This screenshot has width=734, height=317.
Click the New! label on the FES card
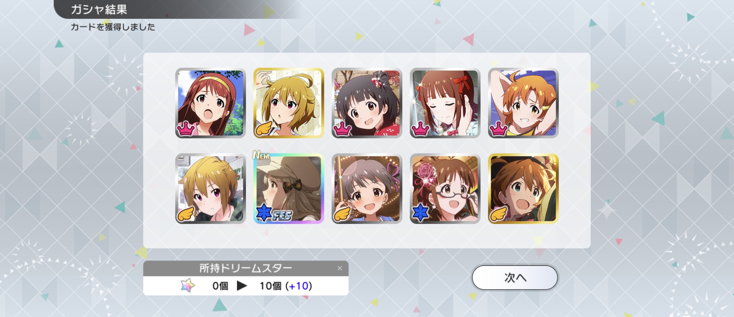[261, 155]
